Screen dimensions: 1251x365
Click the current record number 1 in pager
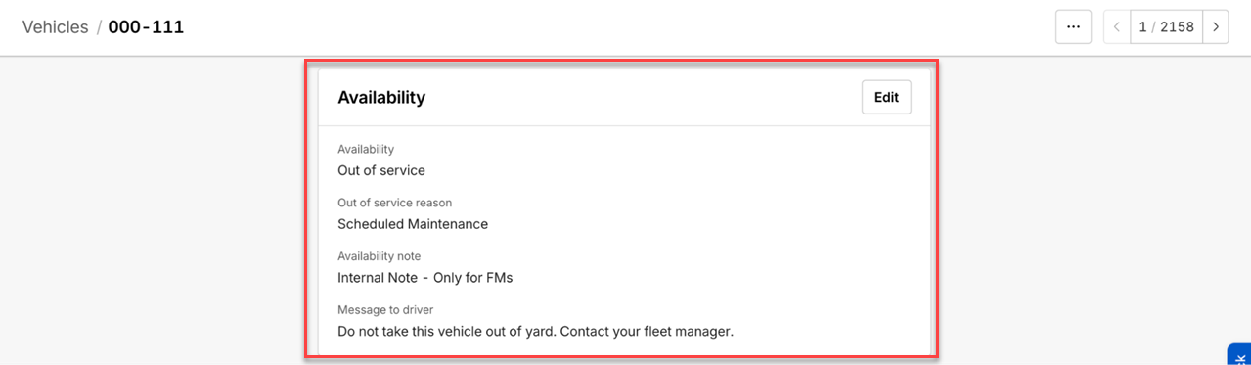1143,27
